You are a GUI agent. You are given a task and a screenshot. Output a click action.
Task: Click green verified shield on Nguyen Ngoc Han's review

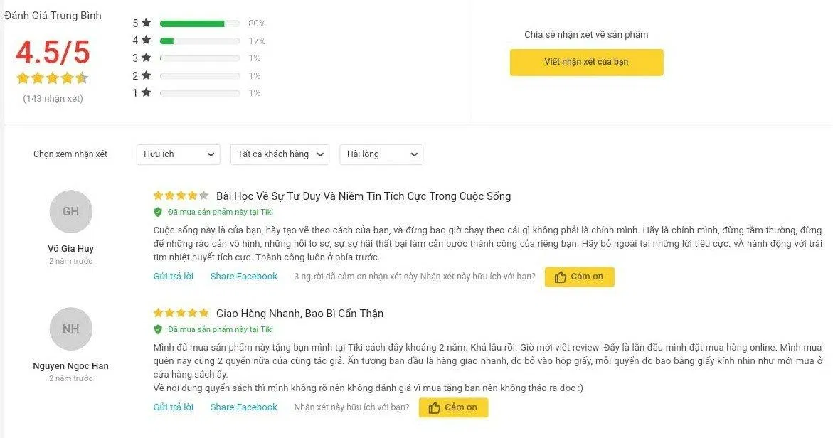pyautogui.click(x=158, y=329)
